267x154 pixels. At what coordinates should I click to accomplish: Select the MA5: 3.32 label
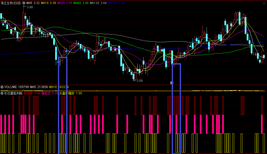(33, 3)
